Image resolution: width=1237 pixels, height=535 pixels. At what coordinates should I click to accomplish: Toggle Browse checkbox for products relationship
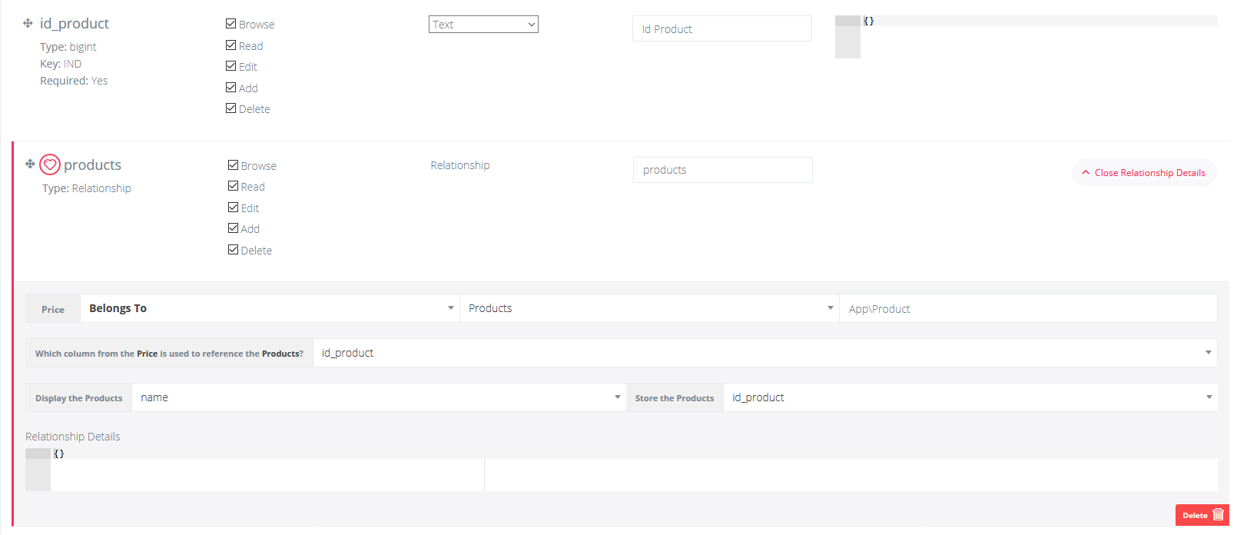pyautogui.click(x=233, y=165)
